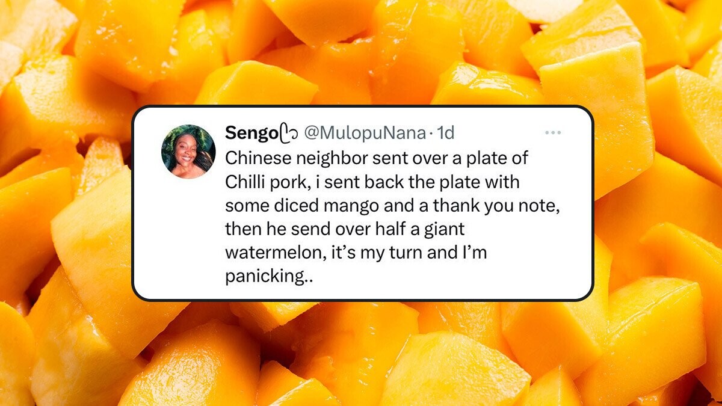Click the 1d timestamp of the tweet

point(446,134)
